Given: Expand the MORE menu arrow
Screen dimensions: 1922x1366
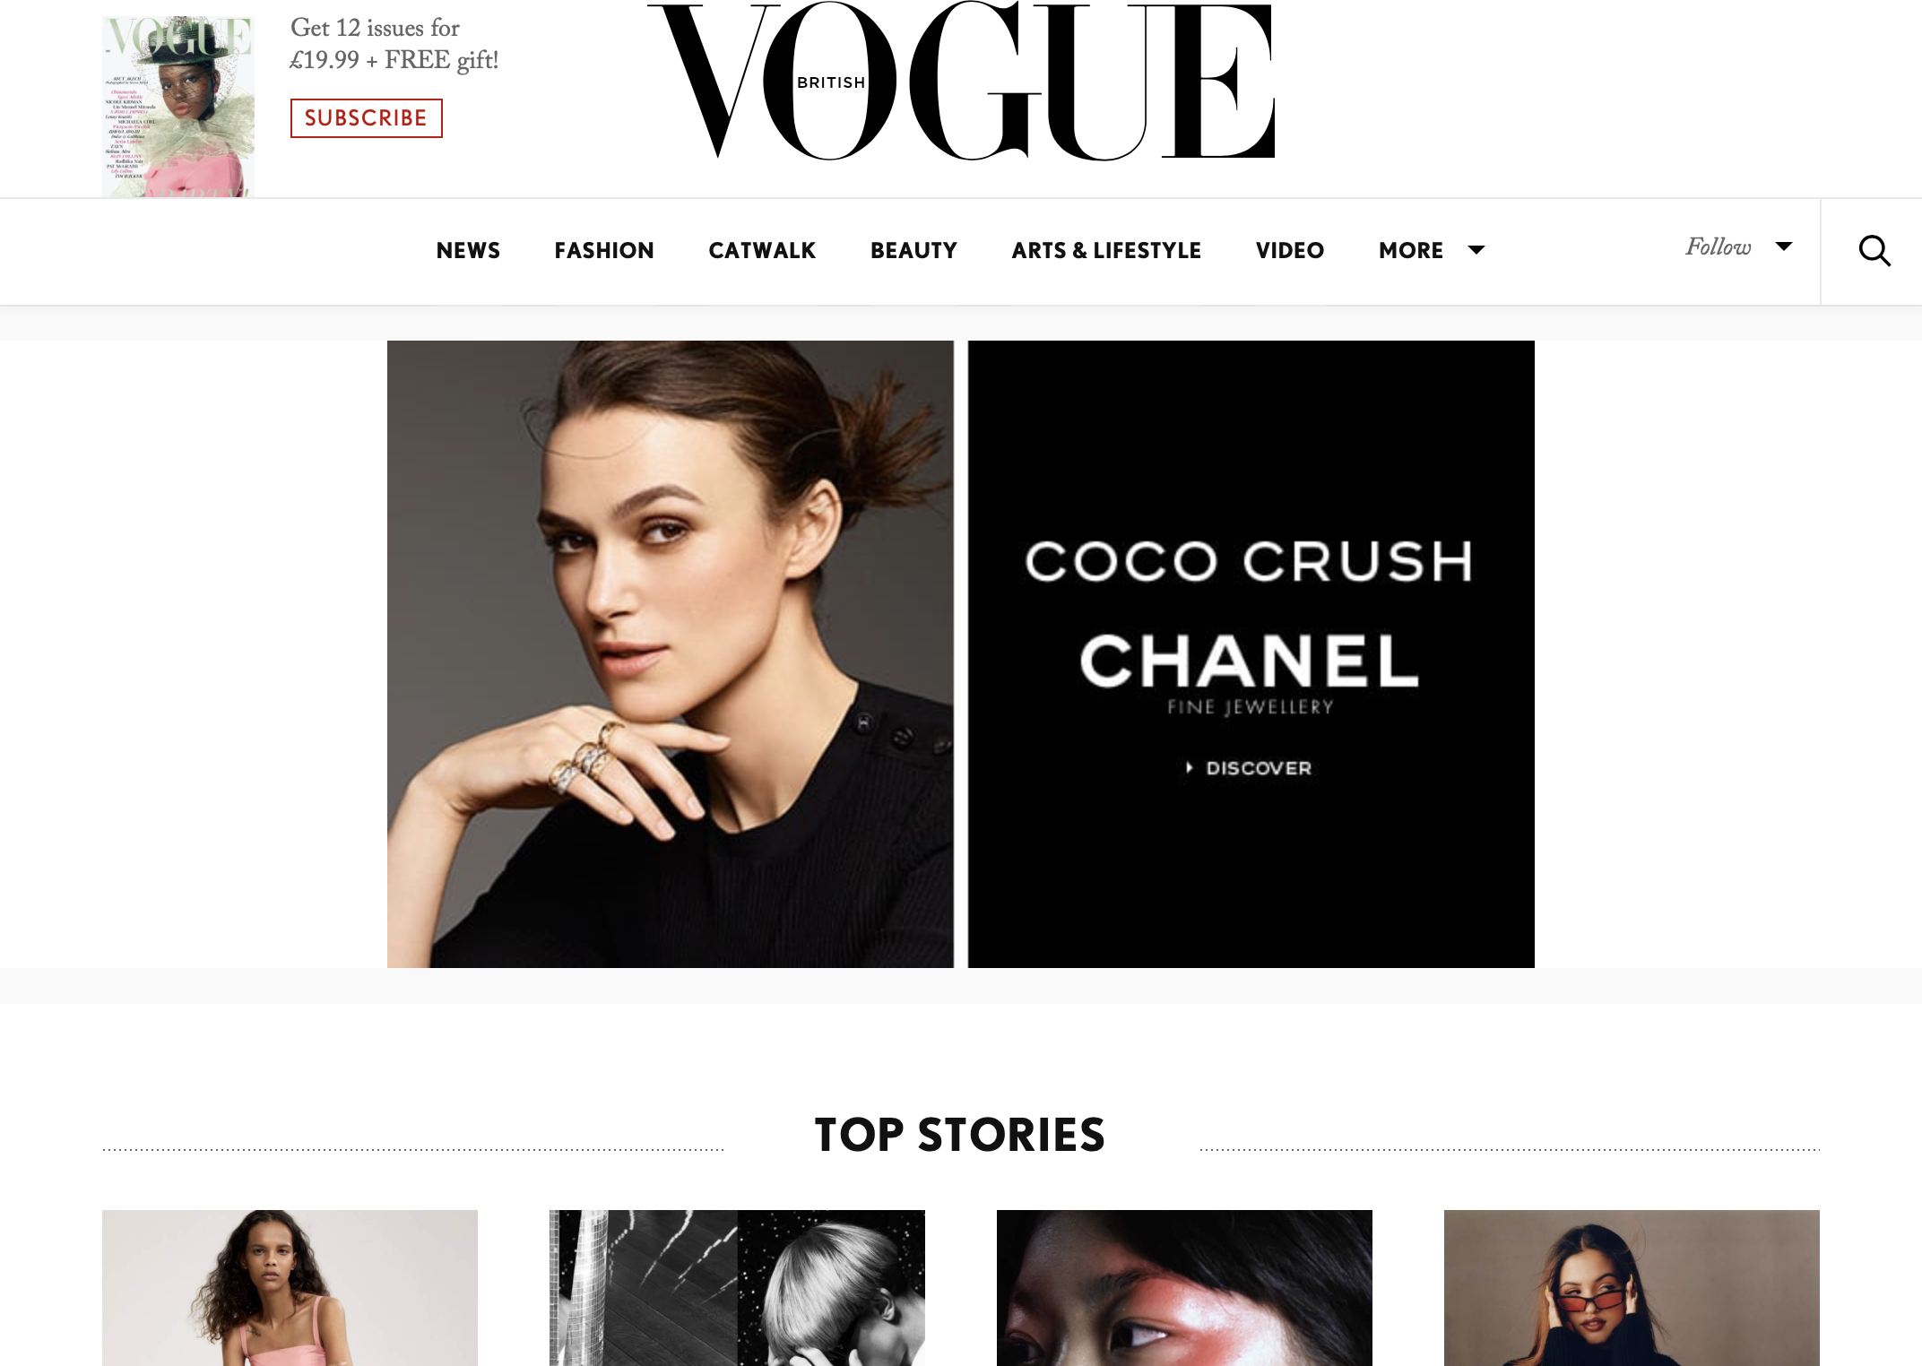Looking at the screenshot, I should click(1476, 250).
